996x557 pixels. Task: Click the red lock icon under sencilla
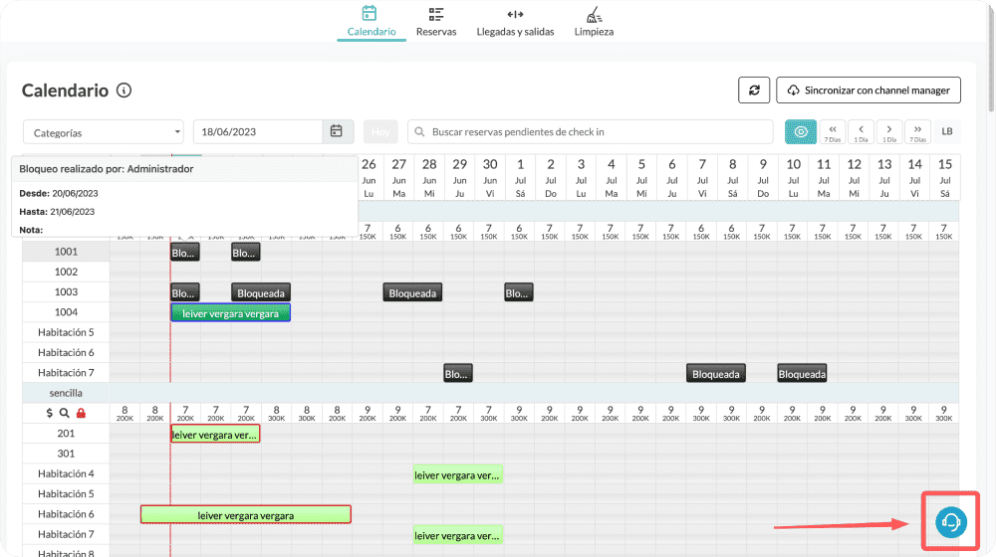82,413
